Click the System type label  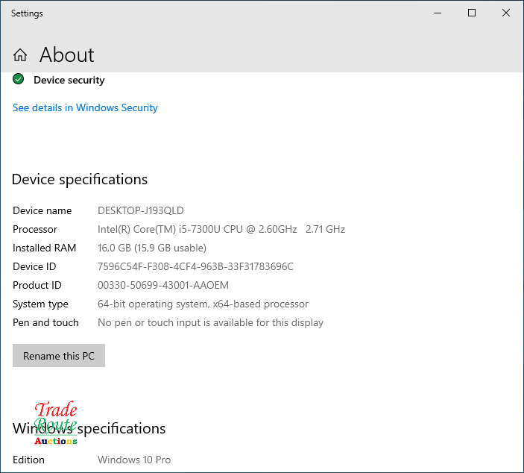click(x=40, y=304)
